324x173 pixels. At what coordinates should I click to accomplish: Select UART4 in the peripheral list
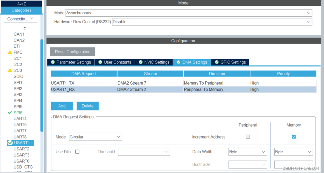coord(20,119)
